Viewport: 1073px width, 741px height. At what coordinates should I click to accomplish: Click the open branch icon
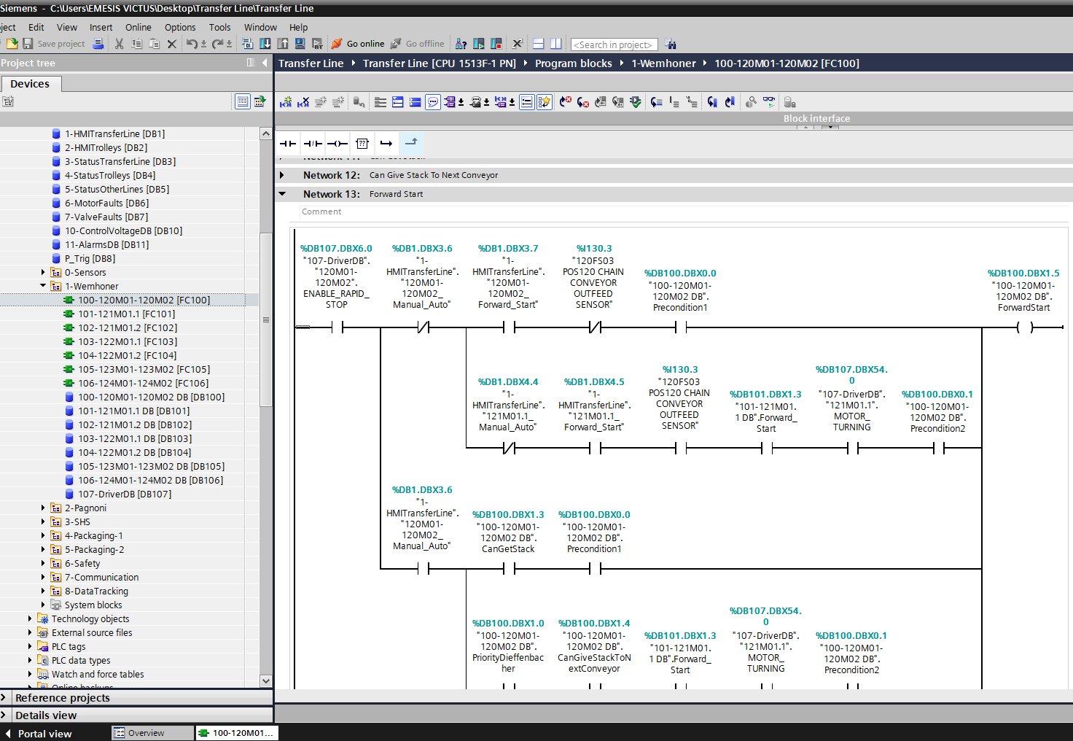[x=386, y=144]
